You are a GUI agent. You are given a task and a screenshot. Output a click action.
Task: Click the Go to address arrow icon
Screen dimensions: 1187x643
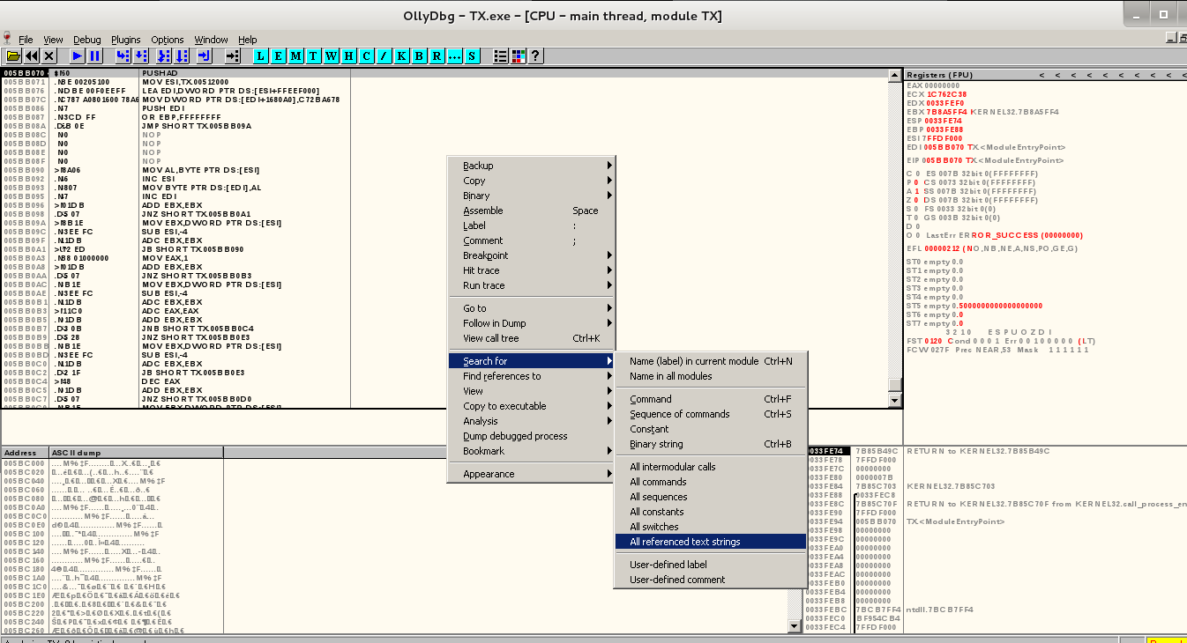coord(232,55)
